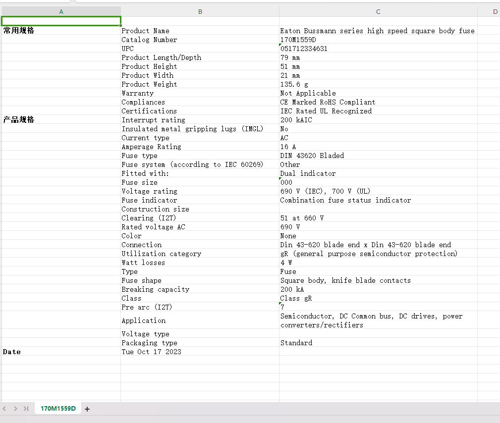
Task: Click the 'Application' label cell
Action: click(x=200, y=320)
